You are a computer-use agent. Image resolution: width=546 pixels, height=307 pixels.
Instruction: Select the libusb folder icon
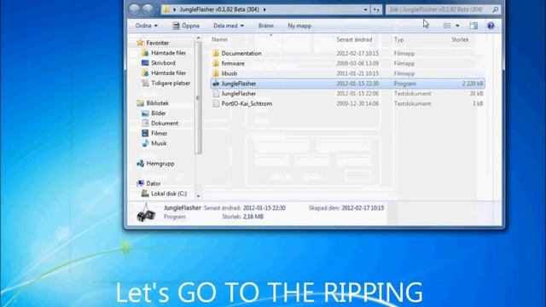point(216,73)
